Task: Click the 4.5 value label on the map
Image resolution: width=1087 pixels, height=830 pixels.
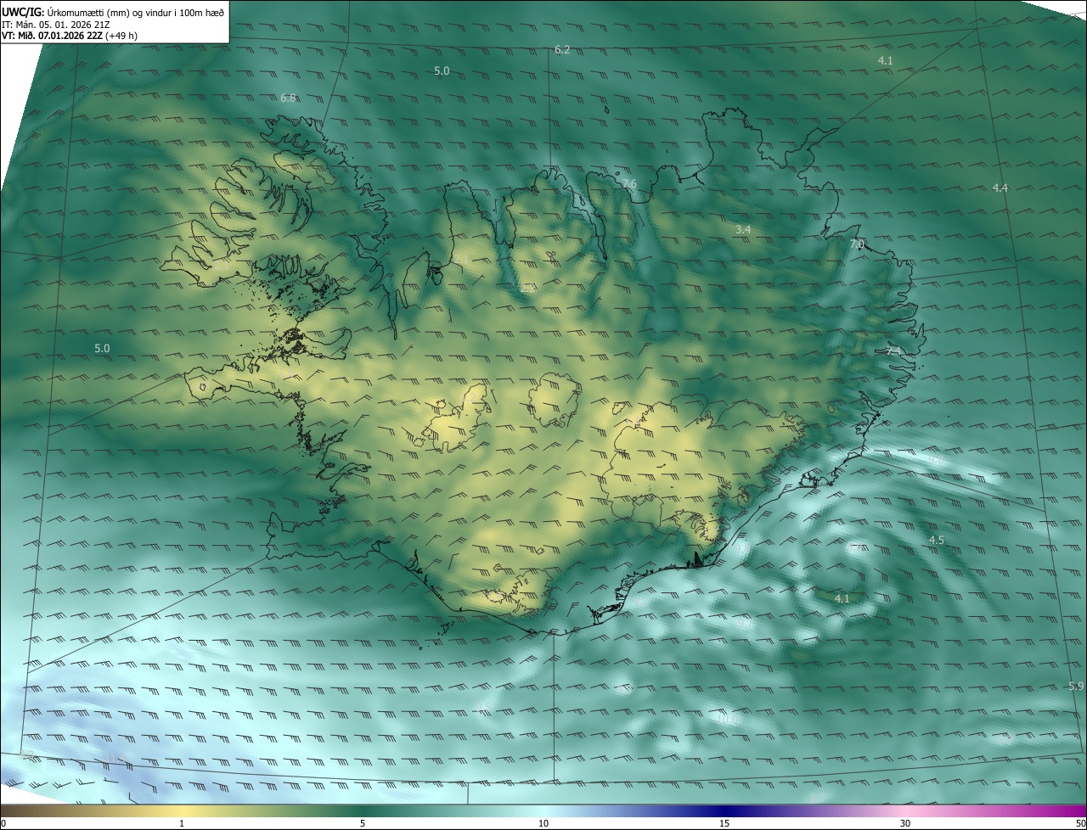Action: (x=937, y=541)
